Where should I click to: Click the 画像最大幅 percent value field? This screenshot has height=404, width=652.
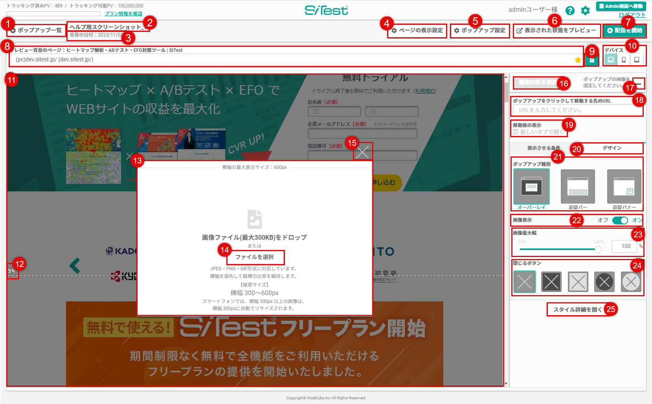(625, 246)
